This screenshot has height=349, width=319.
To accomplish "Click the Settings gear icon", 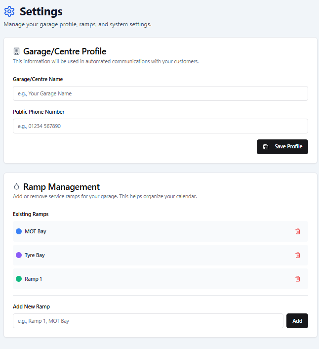I will pos(9,11).
